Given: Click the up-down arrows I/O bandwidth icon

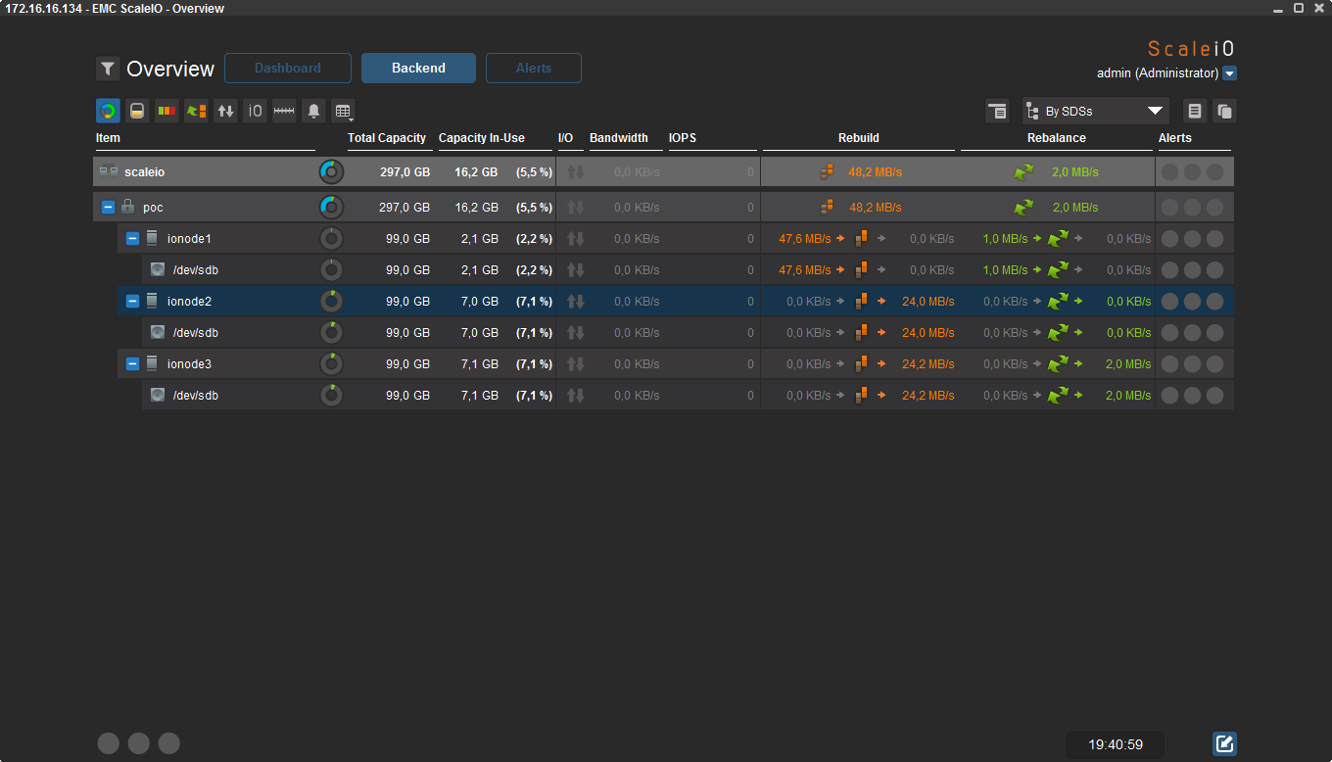Looking at the screenshot, I should [x=225, y=111].
